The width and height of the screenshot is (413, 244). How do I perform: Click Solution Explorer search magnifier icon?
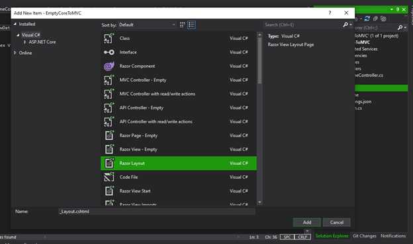point(400,28)
